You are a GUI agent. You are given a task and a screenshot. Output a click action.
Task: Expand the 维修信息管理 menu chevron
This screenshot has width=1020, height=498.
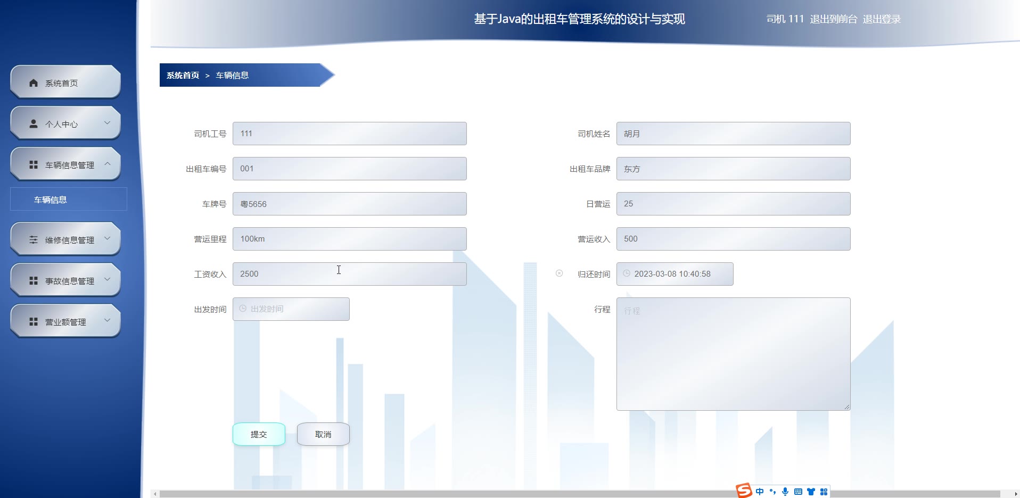108,238
